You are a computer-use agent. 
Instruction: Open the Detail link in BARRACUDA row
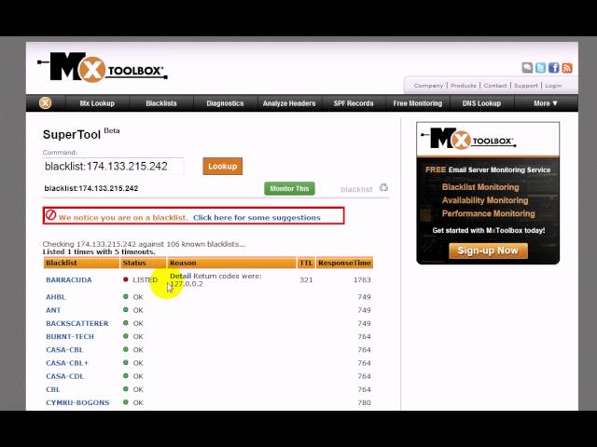tap(180, 276)
